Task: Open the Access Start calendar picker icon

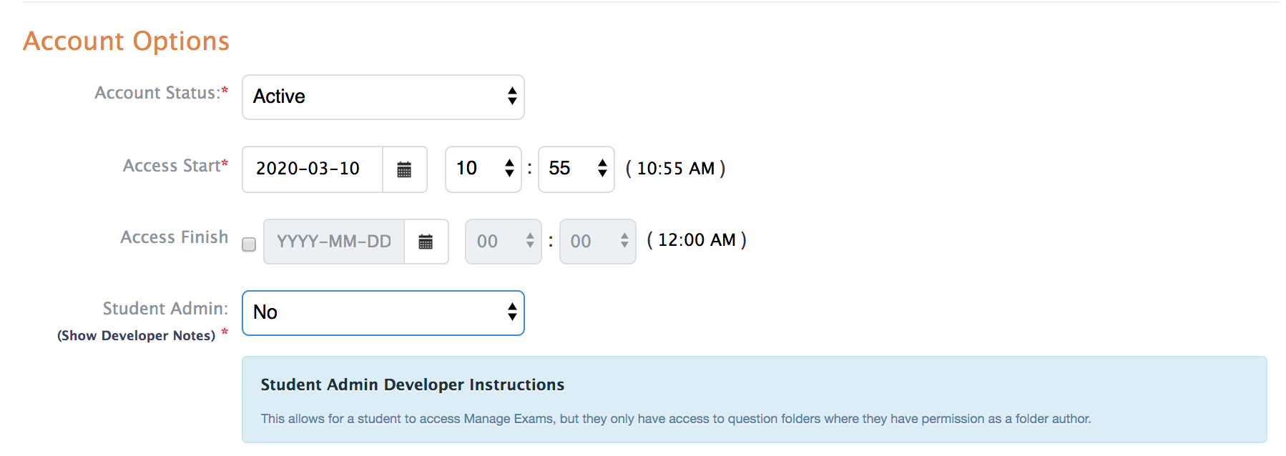Action: pyautogui.click(x=405, y=169)
